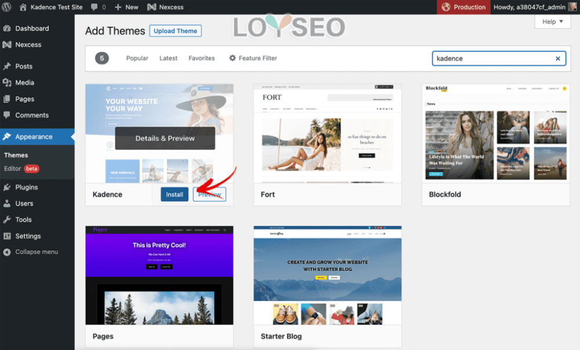The height and width of the screenshot is (350, 580).
Task: Install the Kadence theme
Action: click(174, 194)
